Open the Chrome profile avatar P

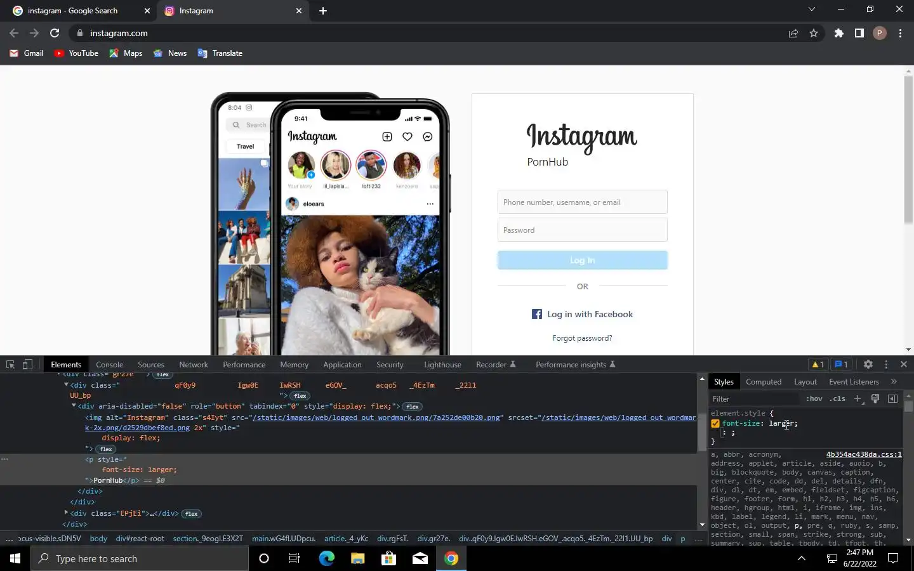click(880, 33)
